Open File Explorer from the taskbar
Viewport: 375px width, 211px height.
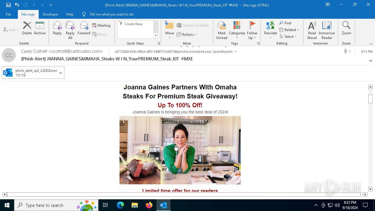135,205
